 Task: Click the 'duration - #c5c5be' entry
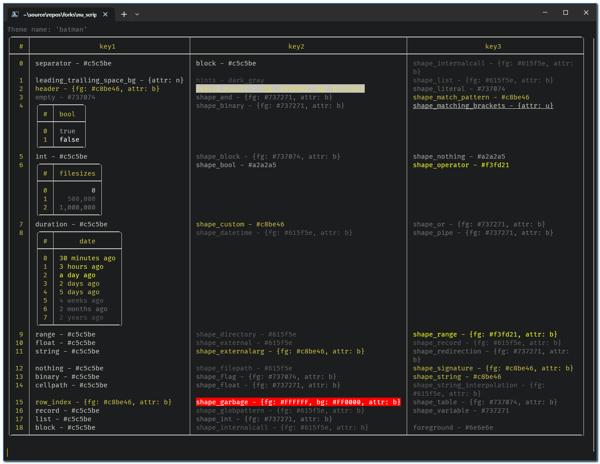(71, 224)
